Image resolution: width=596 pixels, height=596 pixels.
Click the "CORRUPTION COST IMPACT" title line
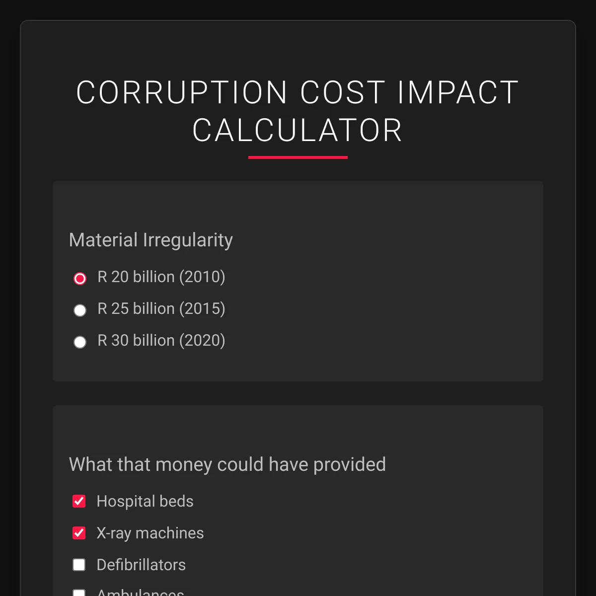298,92
